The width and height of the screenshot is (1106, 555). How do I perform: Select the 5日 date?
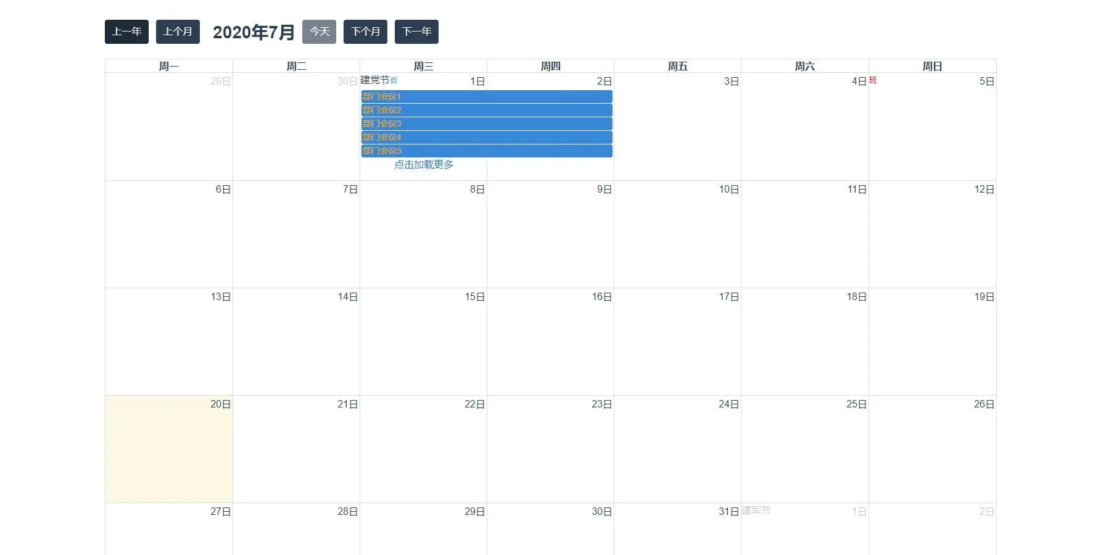(x=986, y=81)
